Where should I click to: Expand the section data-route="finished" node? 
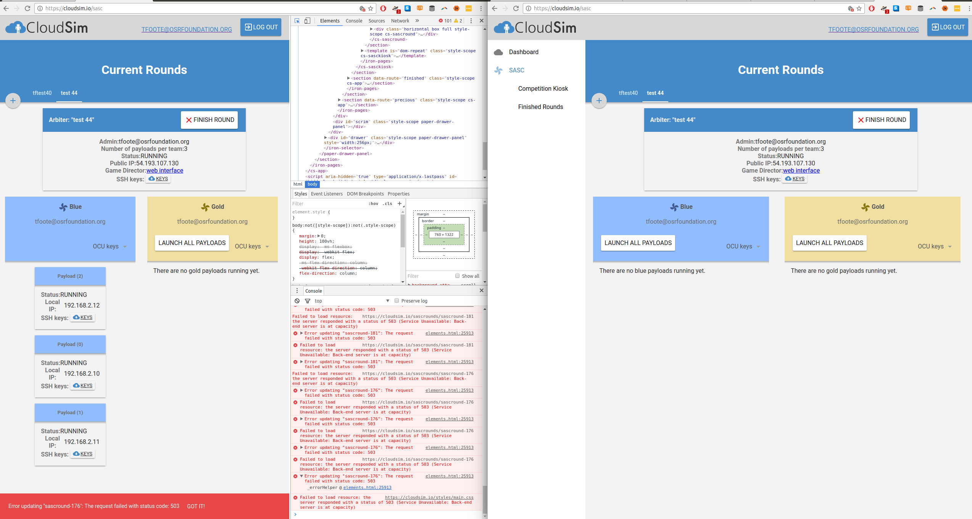349,78
